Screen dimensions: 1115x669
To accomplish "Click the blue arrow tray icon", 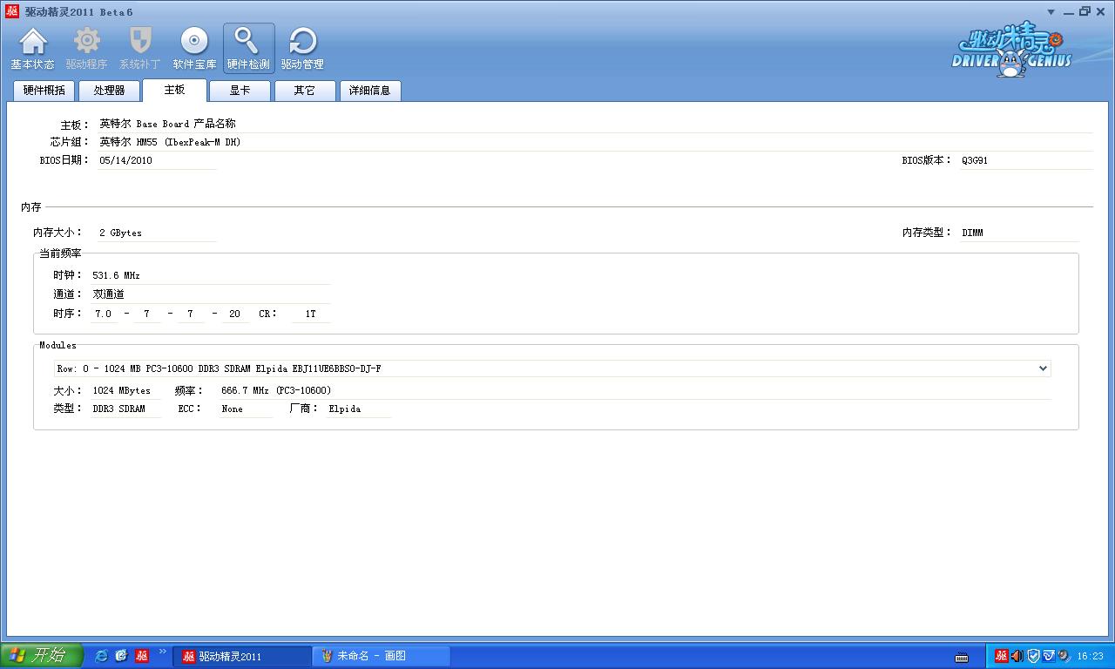I will (x=1049, y=656).
